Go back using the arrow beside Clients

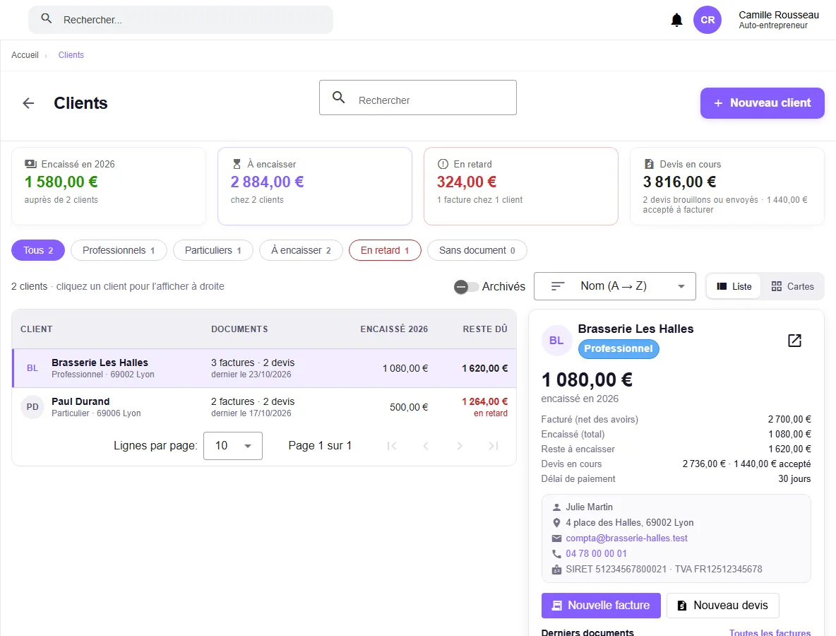pos(28,103)
